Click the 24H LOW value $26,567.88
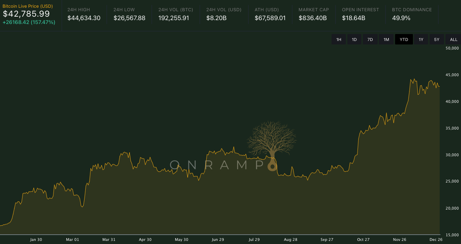Screen dimensions: 461x244 pyautogui.click(x=129, y=18)
